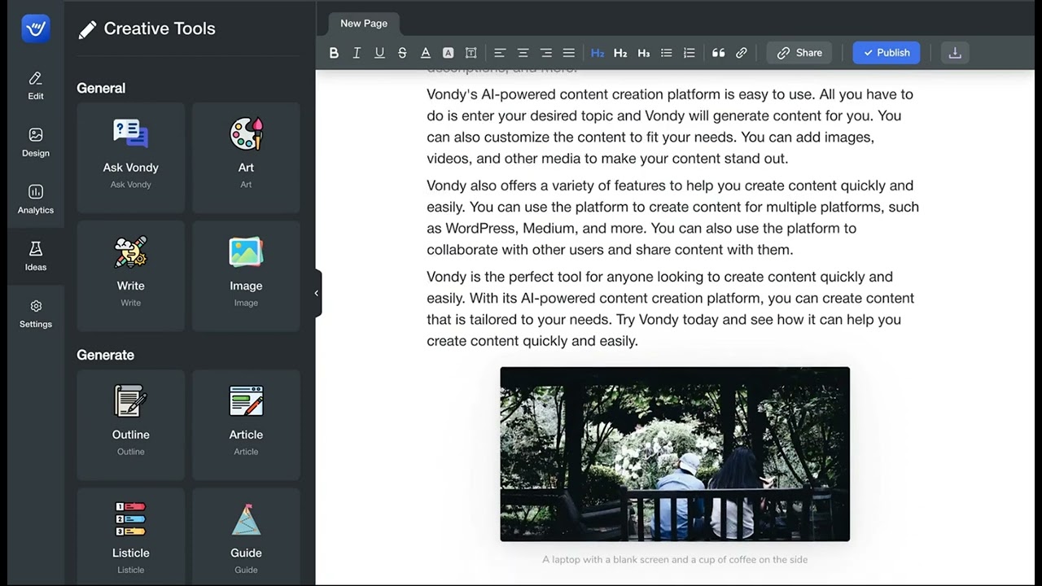Screen dimensions: 1042x586
Task: Apply the H3 heading style
Action: (x=643, y=53)
